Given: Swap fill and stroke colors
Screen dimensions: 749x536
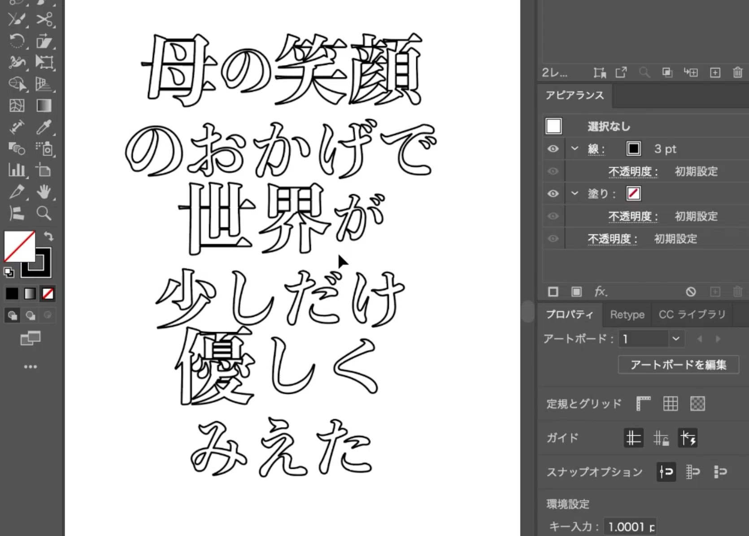Looking at the screenshot, I should [x=48, y=236].
